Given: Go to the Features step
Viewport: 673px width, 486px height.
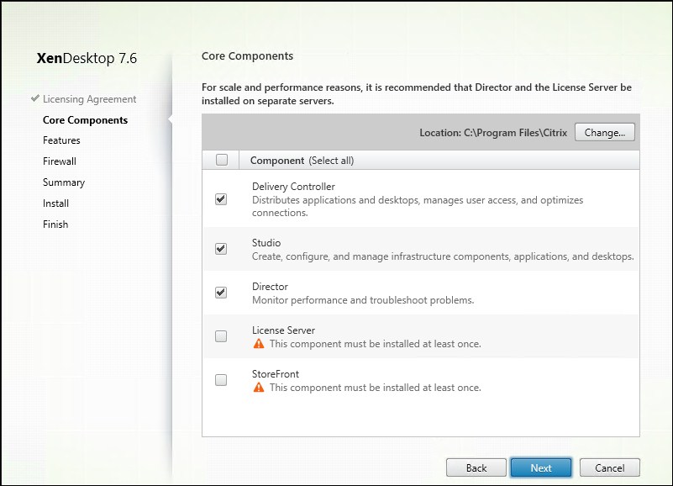Looking at the screenshot, I should tap(61, 140).
